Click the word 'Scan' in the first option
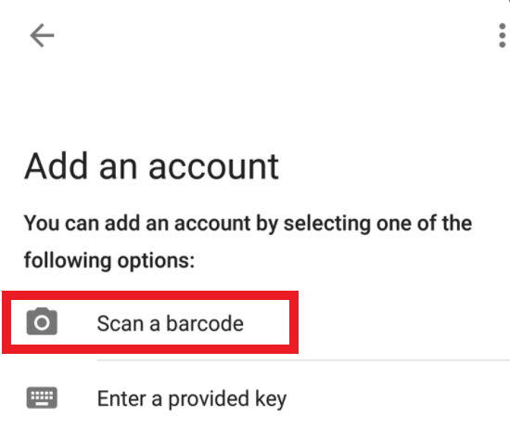510x430 pixels. [121, 323]
